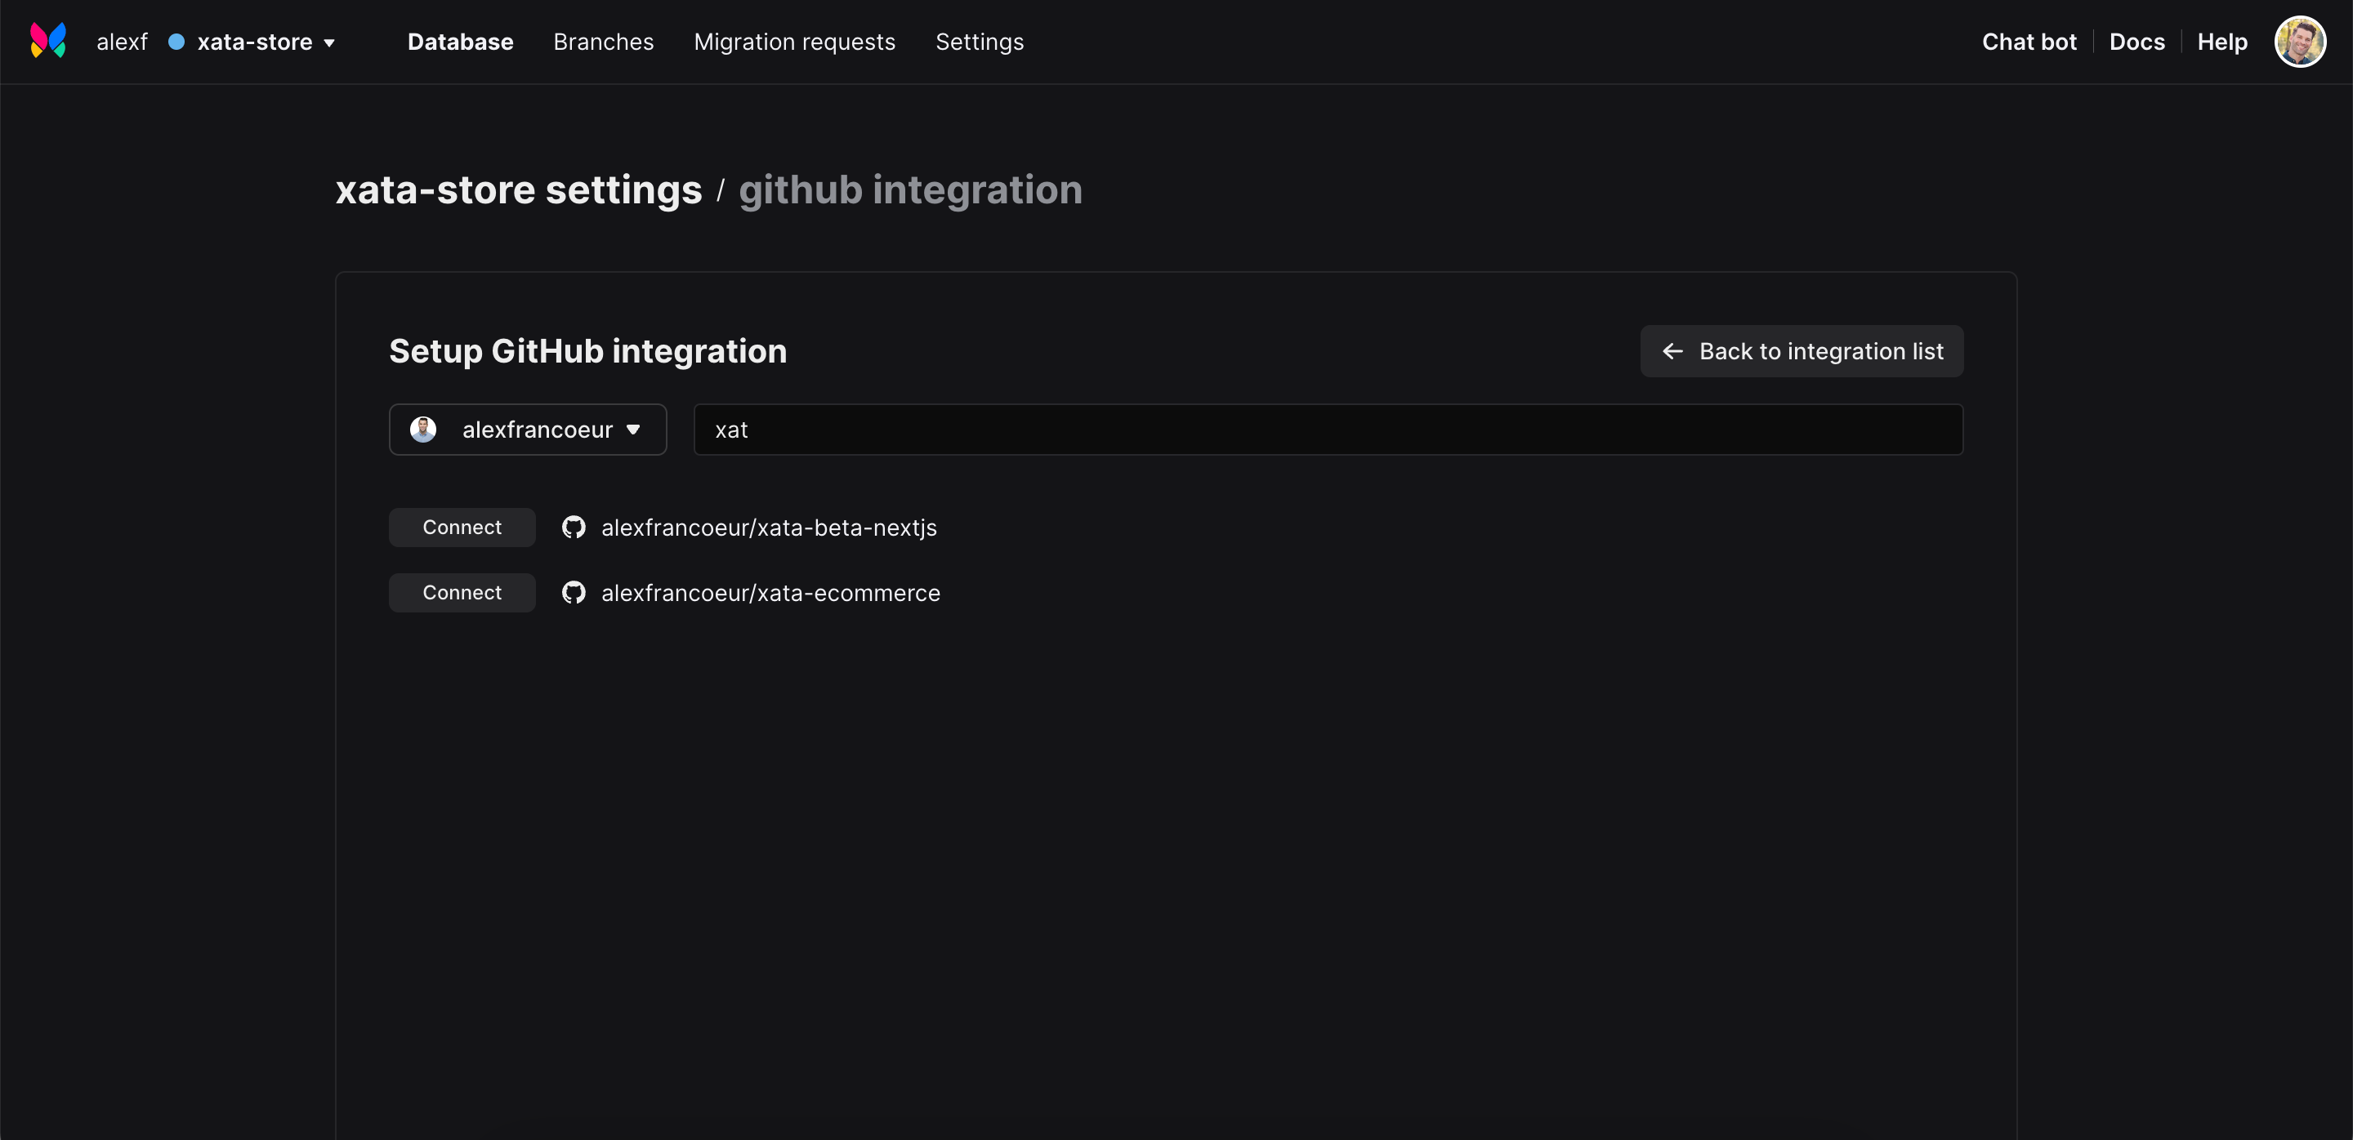Open Settings tab in top nav
Screen dimensions: 2353x1140
[980, 42]
